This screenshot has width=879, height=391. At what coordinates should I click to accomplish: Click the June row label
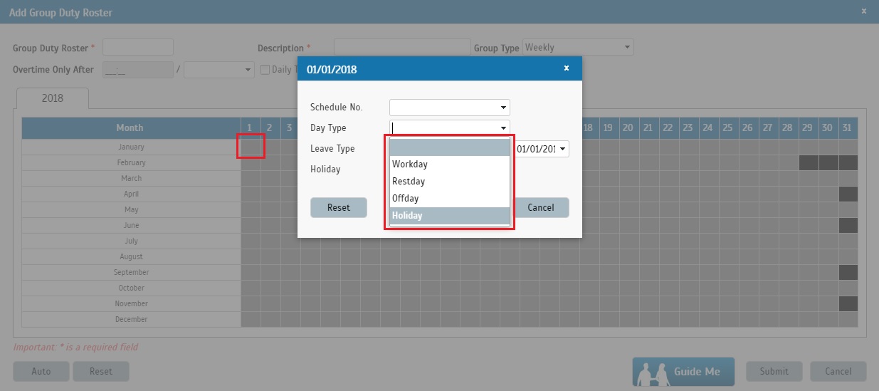[x=131, y=225]
